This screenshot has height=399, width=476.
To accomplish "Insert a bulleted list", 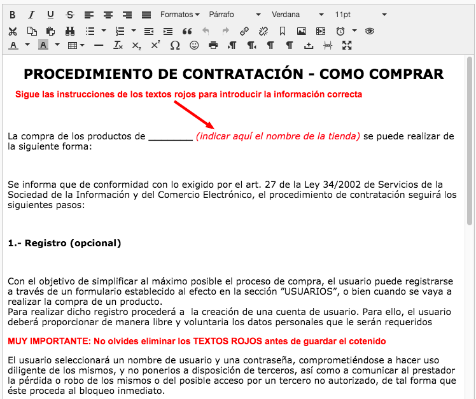I will [90, 31].
